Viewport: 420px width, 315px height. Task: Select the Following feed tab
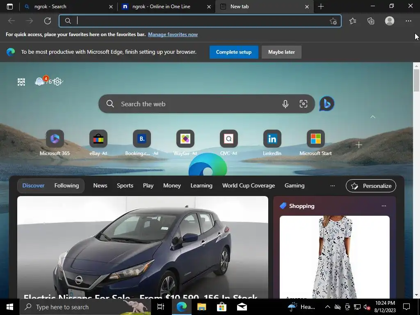[67, 186]
